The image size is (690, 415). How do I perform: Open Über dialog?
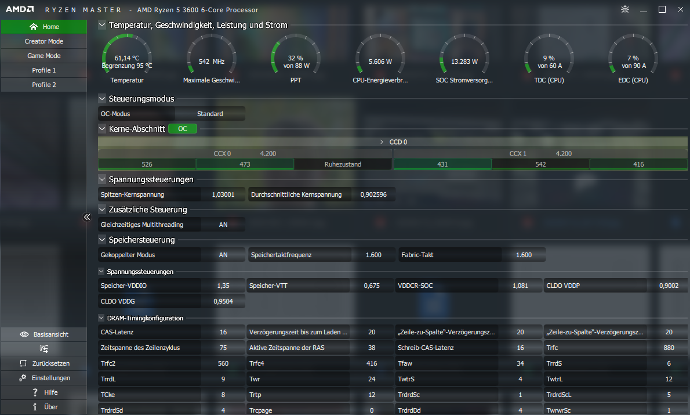pyautogui.click(x=44, y=407)
